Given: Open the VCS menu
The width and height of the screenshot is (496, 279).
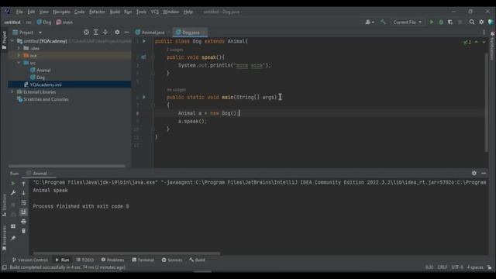Looking at the screenshot, I should [155, 12].
